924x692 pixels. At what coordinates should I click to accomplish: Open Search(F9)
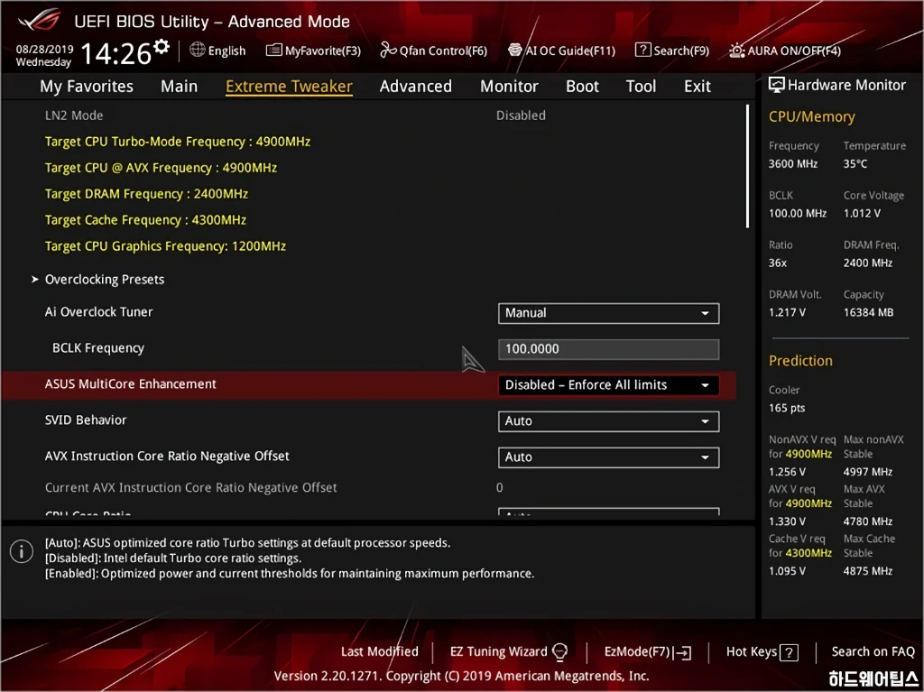pyautogui.click(x=672, y=51)
